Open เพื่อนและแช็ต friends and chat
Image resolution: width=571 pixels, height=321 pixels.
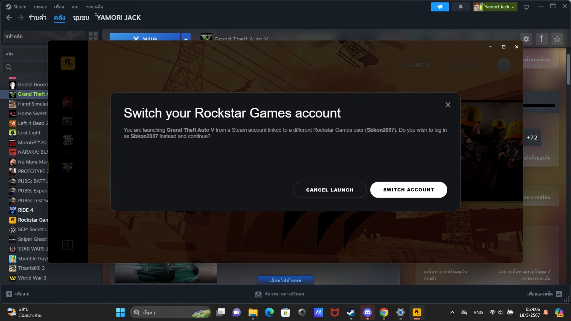point(544,294)
